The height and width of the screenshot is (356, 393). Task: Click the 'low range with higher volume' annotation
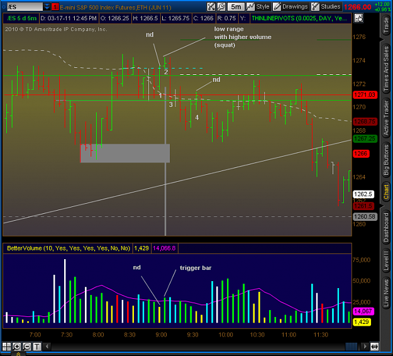coord(243,37)
